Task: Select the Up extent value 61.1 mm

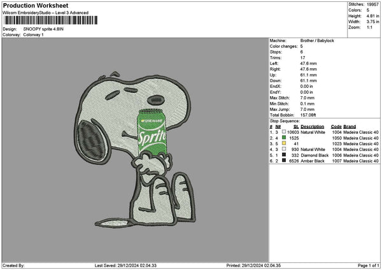Action: pos(308,75)
